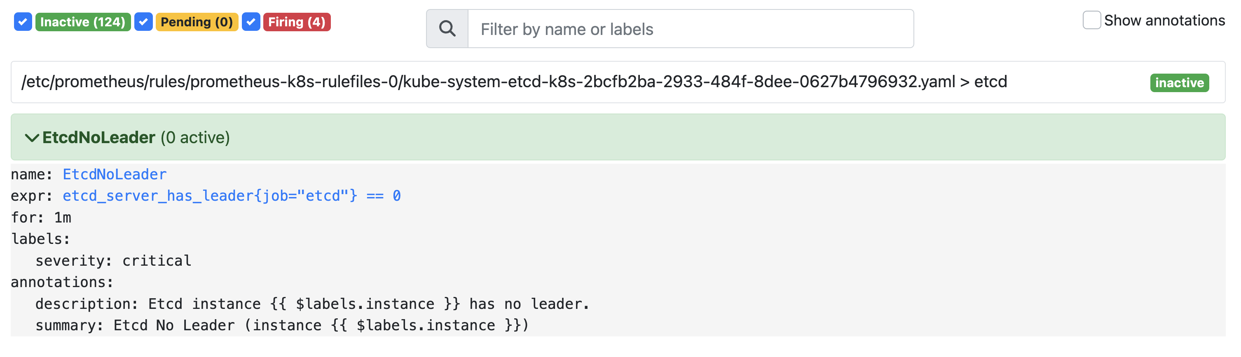The height and width of the screenshot is (357, 1241).
Task: Uncheck the Firing alerts checkbox
Action: (x=251, y=22)
